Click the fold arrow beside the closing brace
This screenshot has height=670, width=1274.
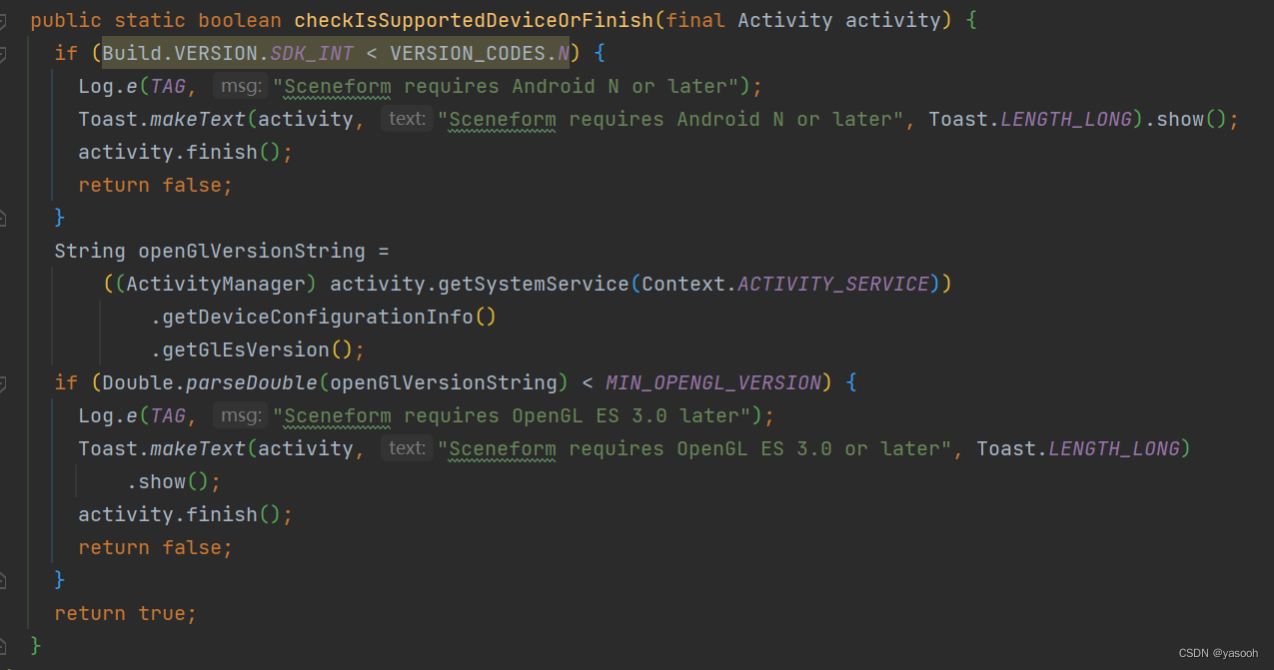(x=8, y=645)
